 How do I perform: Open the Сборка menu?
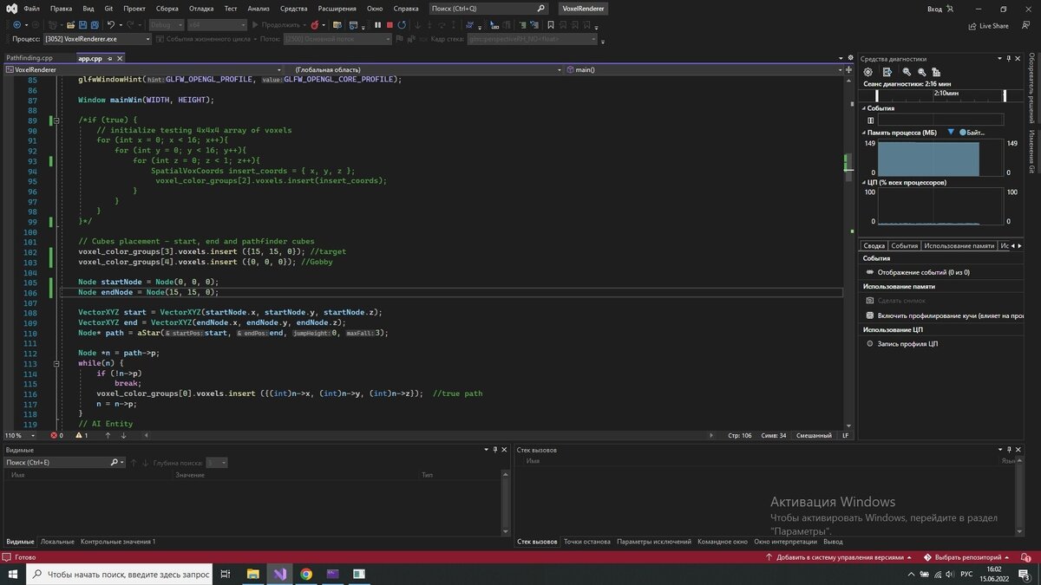point(167,8)
